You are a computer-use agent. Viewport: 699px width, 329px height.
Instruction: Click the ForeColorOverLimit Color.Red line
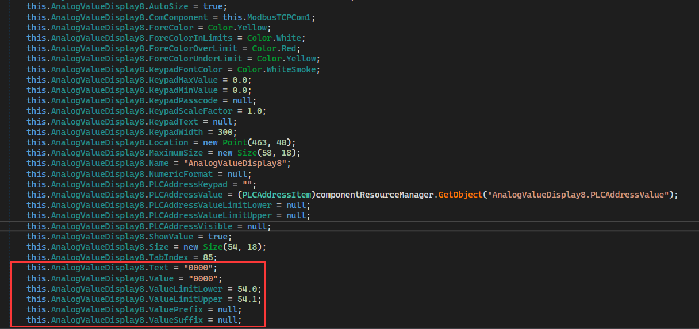pyautogui.click(x=163, y=48)
